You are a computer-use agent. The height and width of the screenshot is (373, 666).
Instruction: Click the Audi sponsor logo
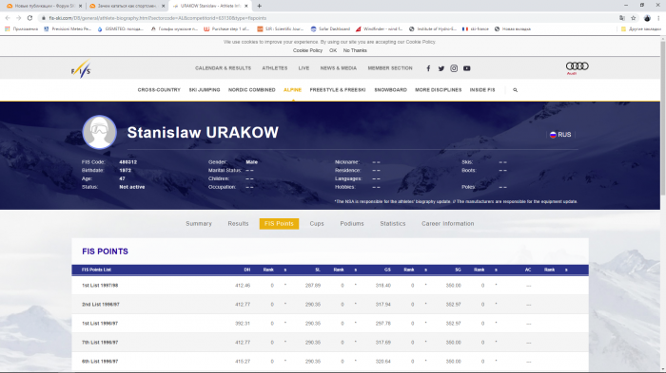[x=577, y=67]
